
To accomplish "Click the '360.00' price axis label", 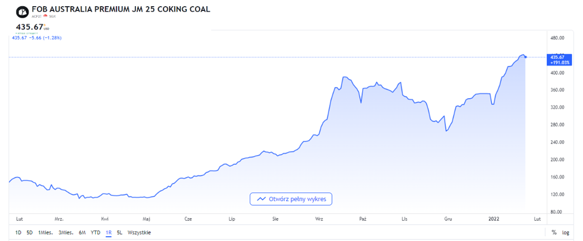I will (557, 90).
